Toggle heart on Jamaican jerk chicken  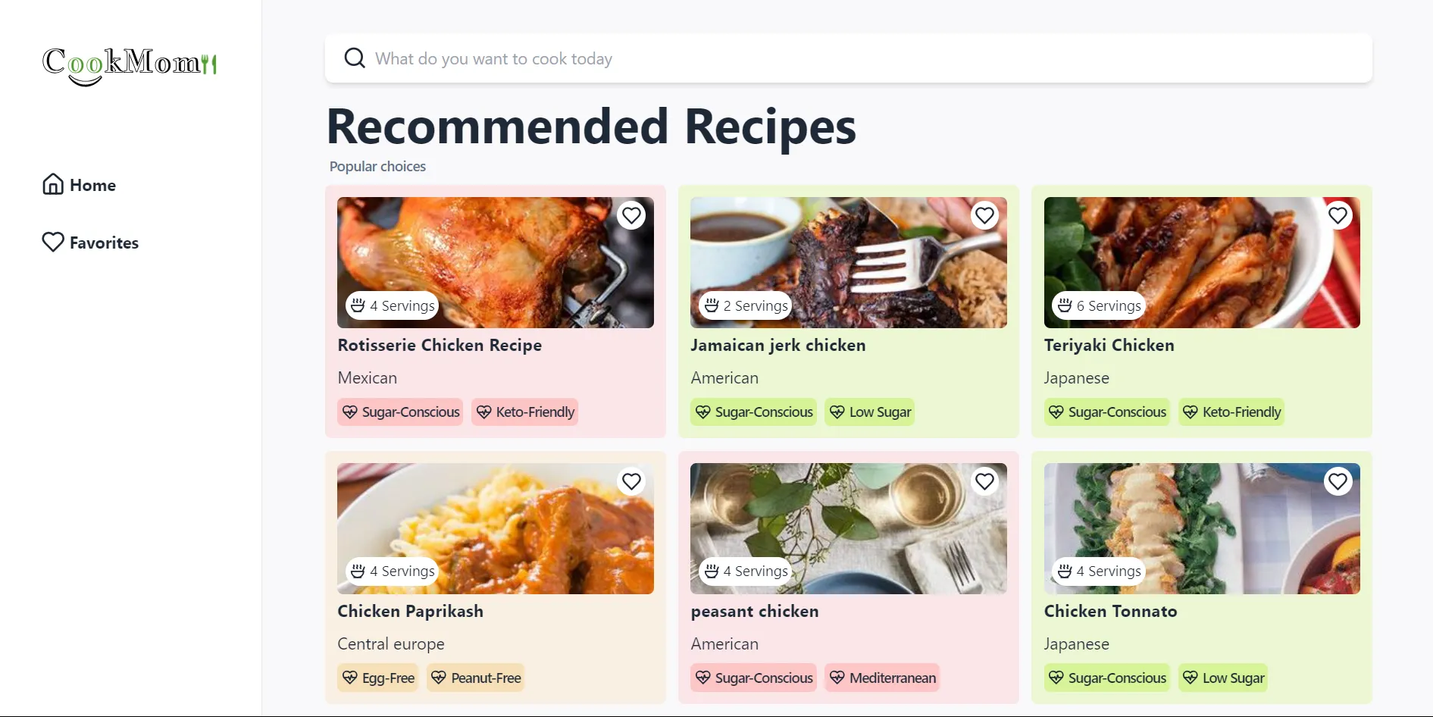(x=984, y=216)
